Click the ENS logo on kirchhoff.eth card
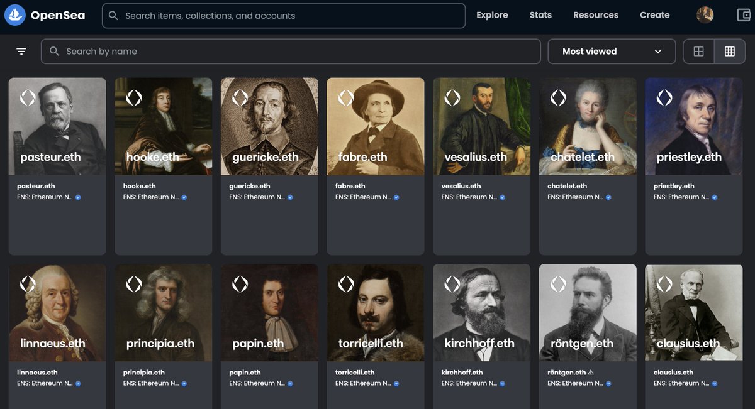 pyautogui.click(x=452, y=284)
